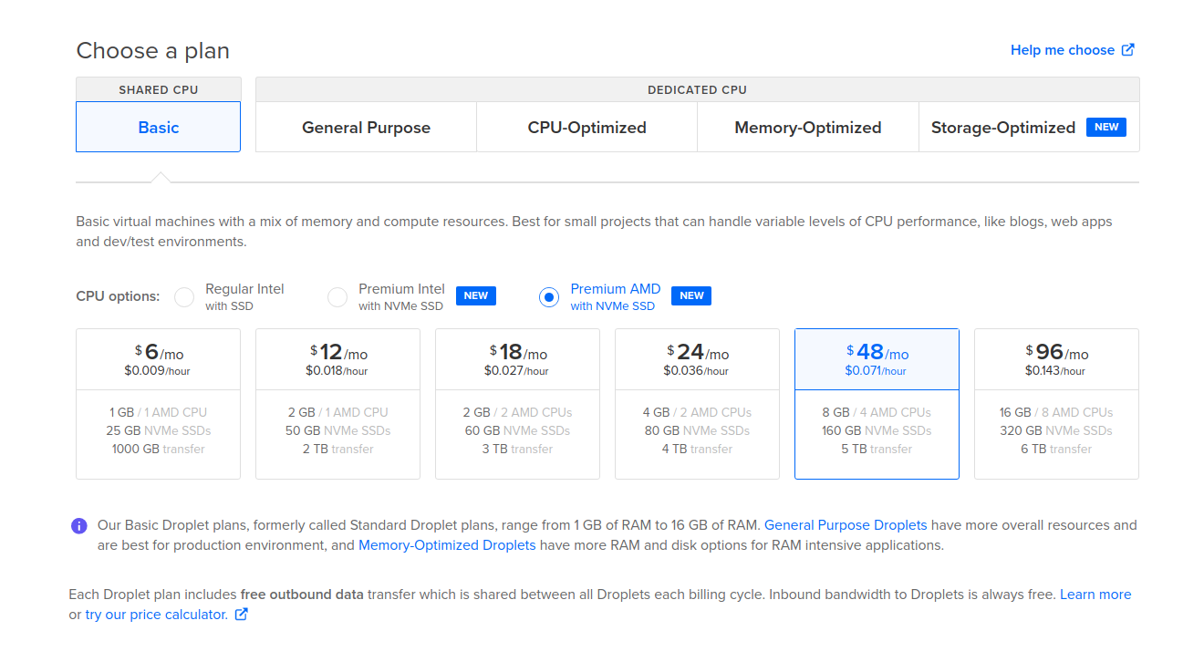The image size is (1204, 662).
Task: Click the NEW badge on Storage-Optimized
Action: coord(1105,128)
